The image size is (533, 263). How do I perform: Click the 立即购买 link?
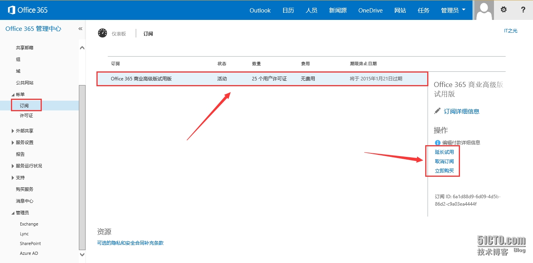point(444,171)
